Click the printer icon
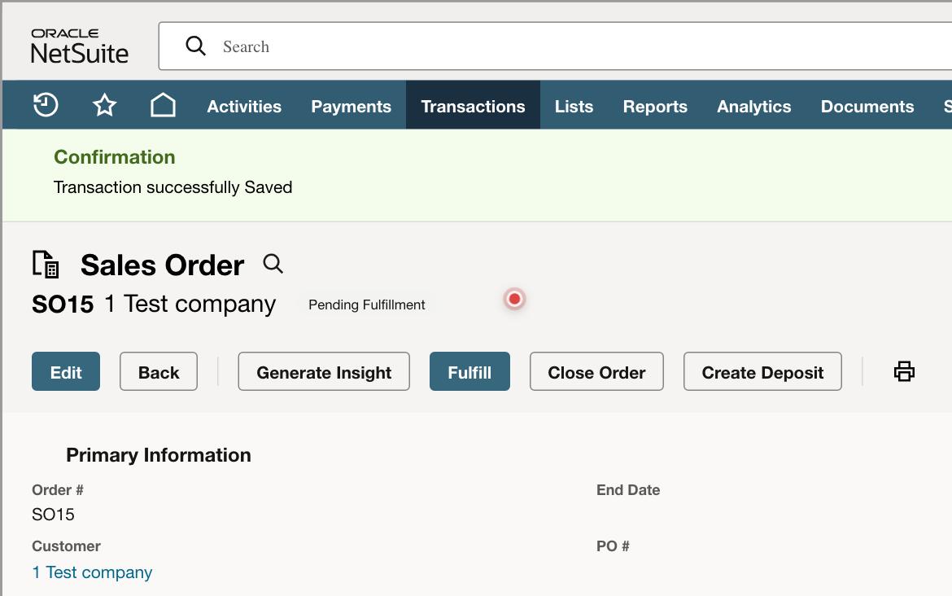 (904, 371)
